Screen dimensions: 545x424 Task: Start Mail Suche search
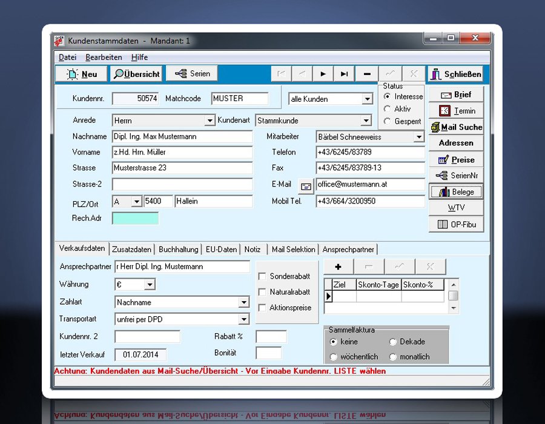(x=456, y=127)
